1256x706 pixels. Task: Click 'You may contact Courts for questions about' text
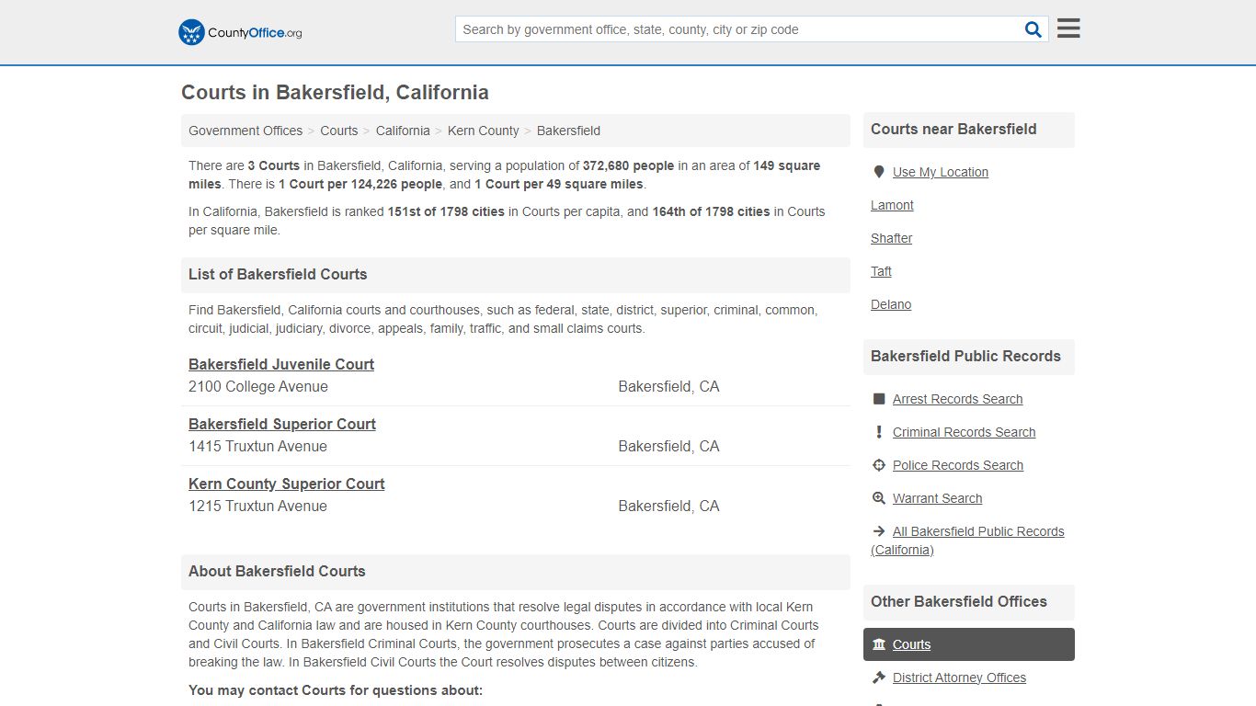tap(336, 690)
